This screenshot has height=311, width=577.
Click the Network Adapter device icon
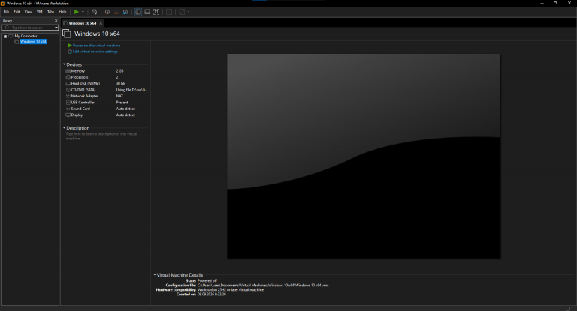click(68, 96)
